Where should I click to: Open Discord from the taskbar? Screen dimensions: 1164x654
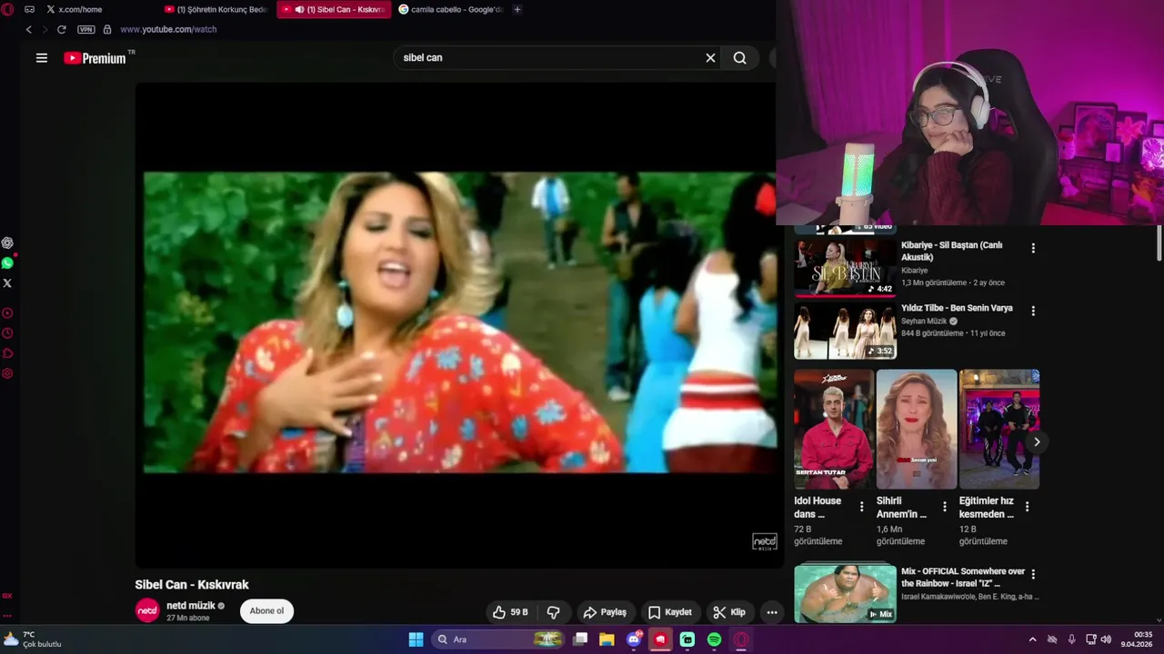click(634, 639)
